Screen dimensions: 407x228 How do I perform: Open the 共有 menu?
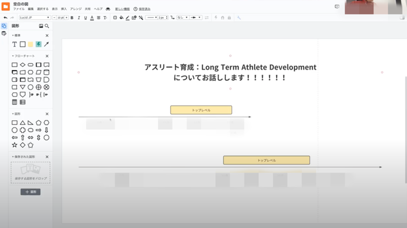(88, 9)
